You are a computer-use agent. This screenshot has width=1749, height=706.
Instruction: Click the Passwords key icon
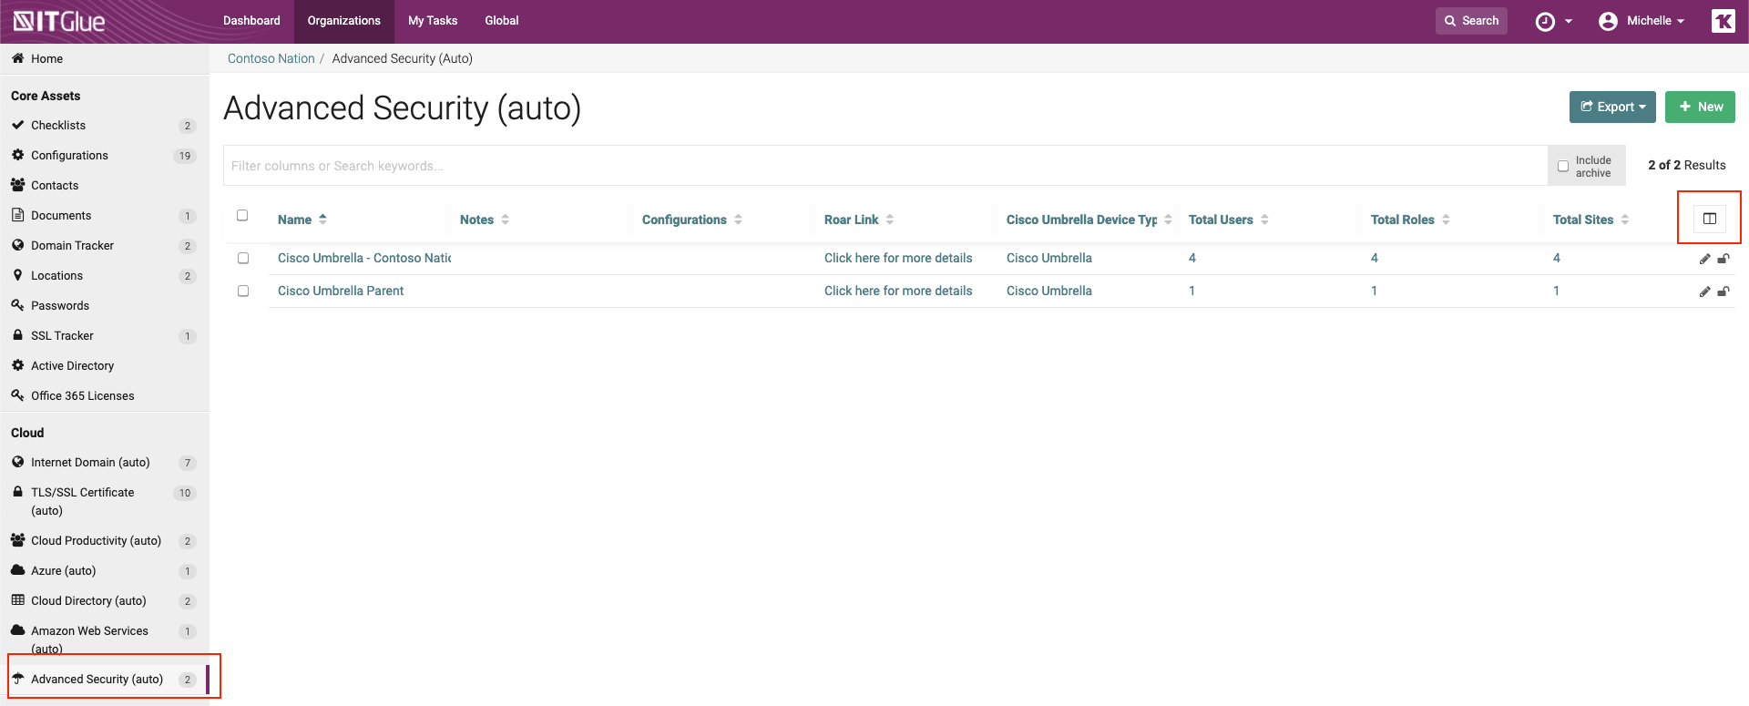click(17, 305)
